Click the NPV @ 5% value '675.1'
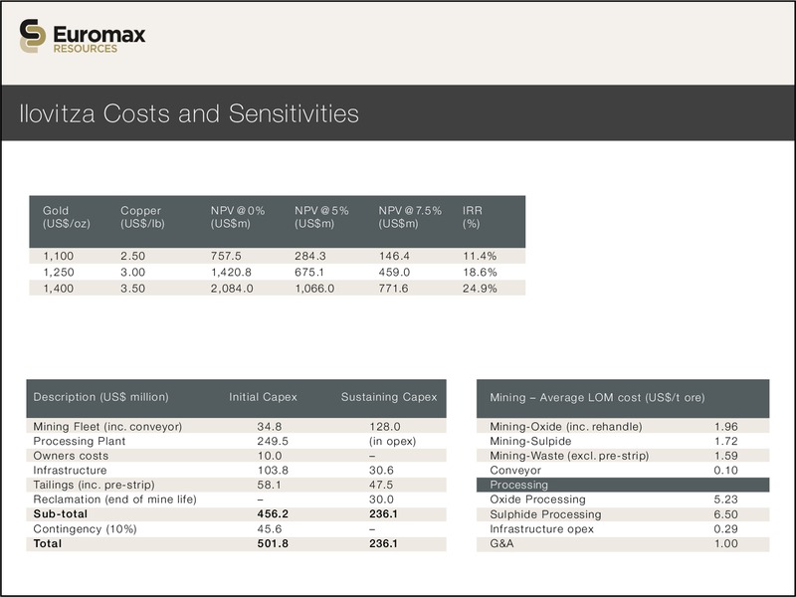 (309, 272)
